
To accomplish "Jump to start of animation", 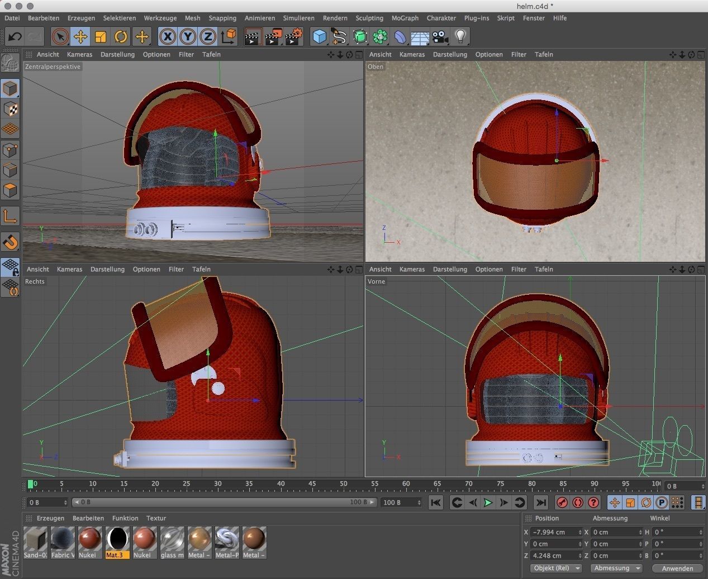I will [x=435, y=502].
